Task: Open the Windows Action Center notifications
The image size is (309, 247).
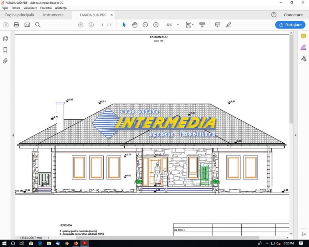Action: pos(301,244)
